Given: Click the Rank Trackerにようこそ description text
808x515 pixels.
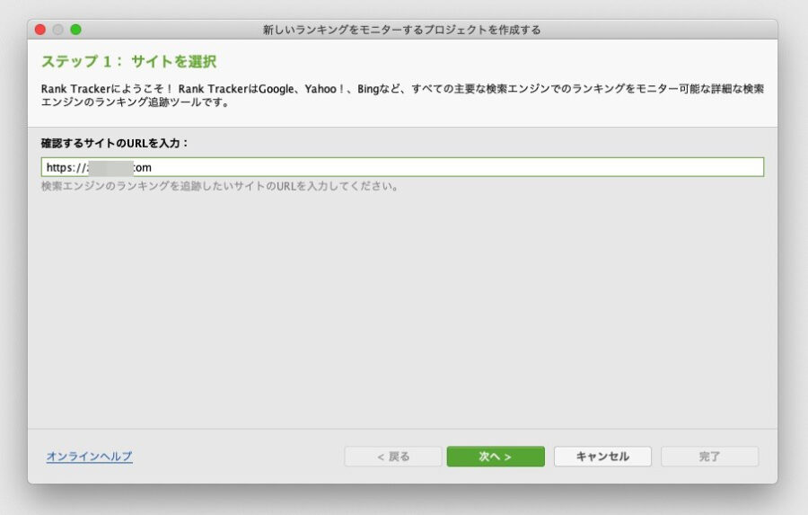Looking at the screenshot, I should (402, 95).
